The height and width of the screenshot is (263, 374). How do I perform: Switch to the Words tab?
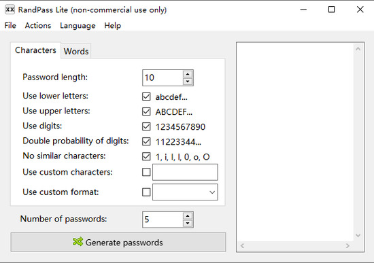point(76,51)
